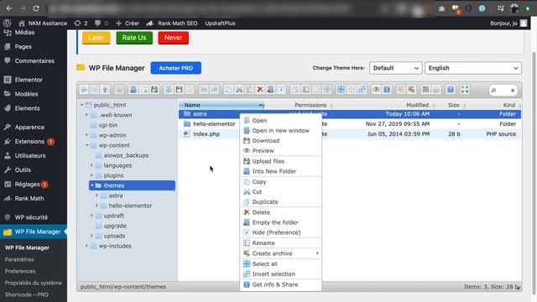Clear the file search with the x icon

(513, 91)
